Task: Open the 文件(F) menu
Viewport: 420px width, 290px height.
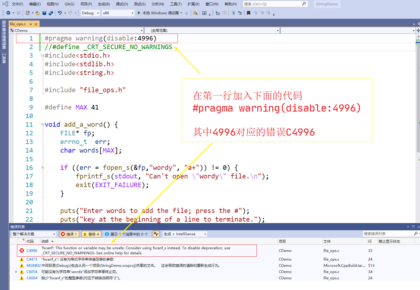Action: click(18, 4)
